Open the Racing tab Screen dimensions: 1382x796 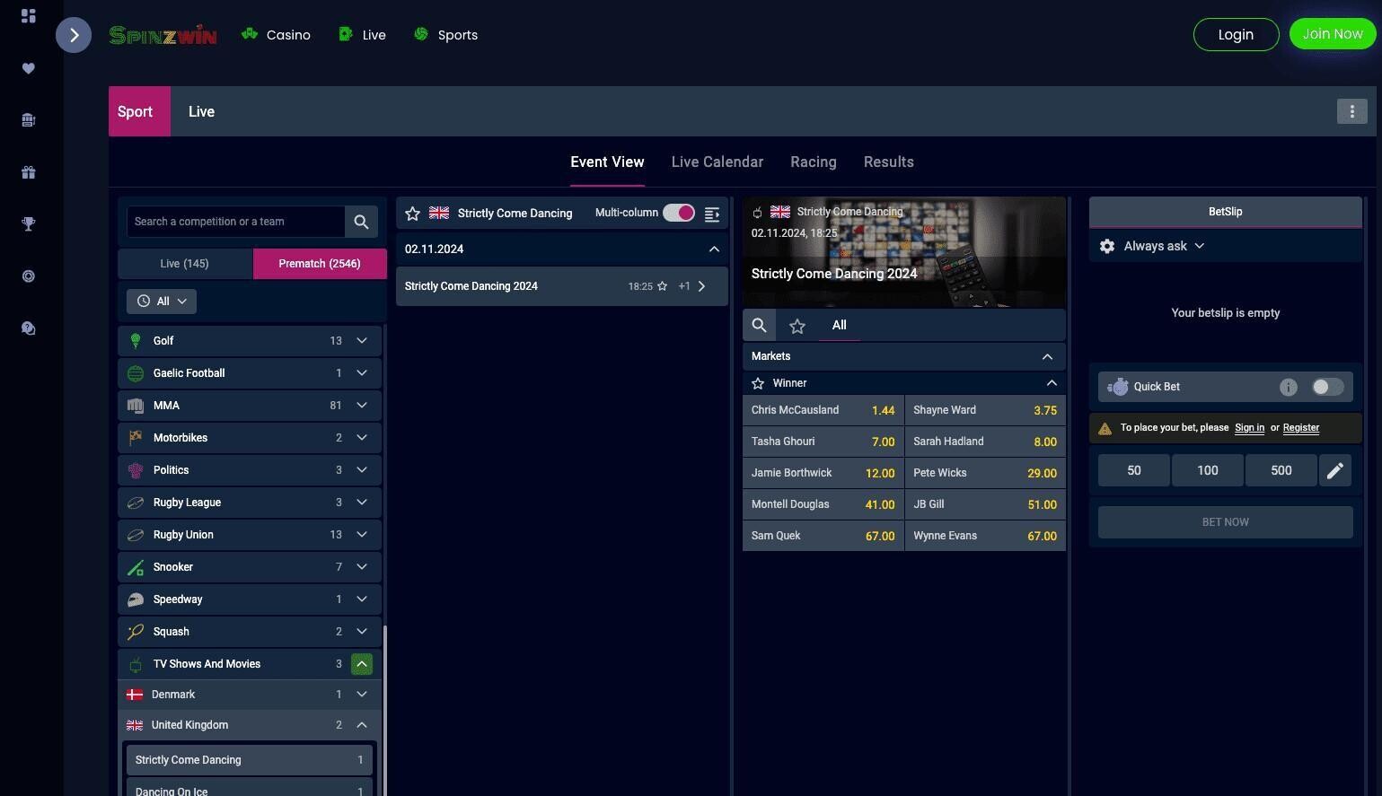pyautogui.click(x=814, y=162)
